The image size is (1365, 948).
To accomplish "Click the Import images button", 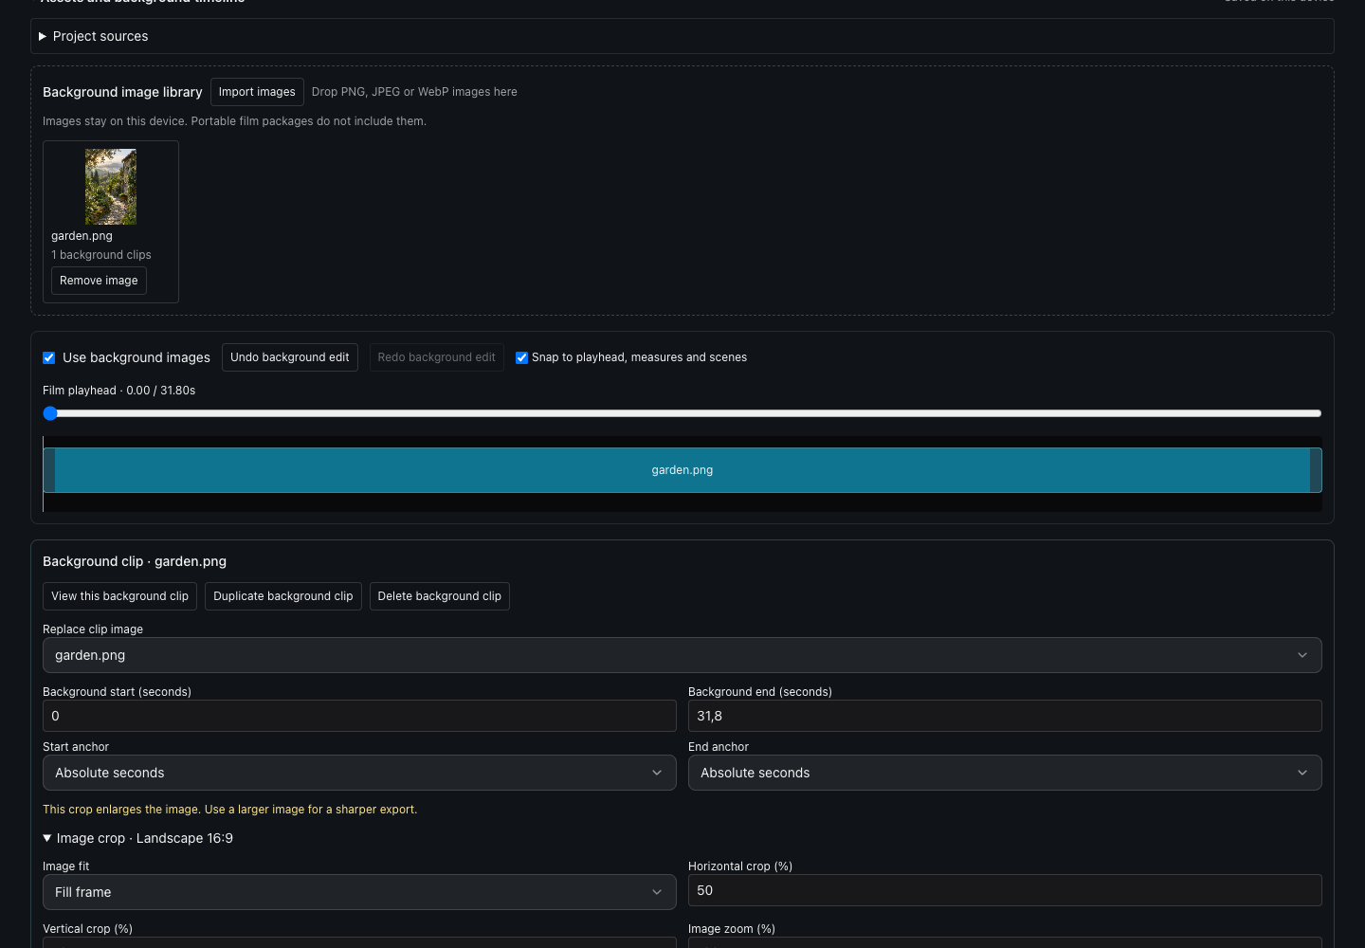I will pos(257,92).
